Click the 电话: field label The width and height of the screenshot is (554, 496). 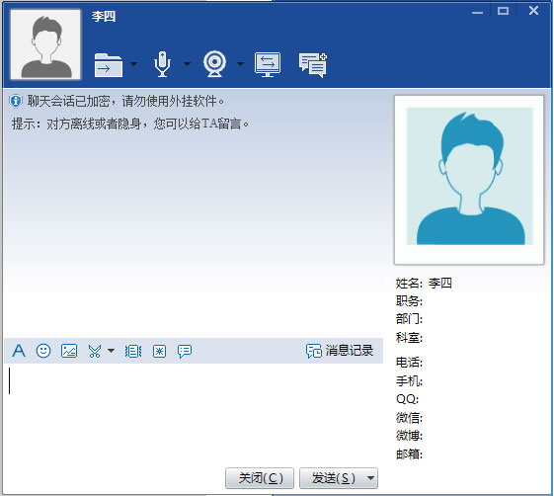(409, 363)
